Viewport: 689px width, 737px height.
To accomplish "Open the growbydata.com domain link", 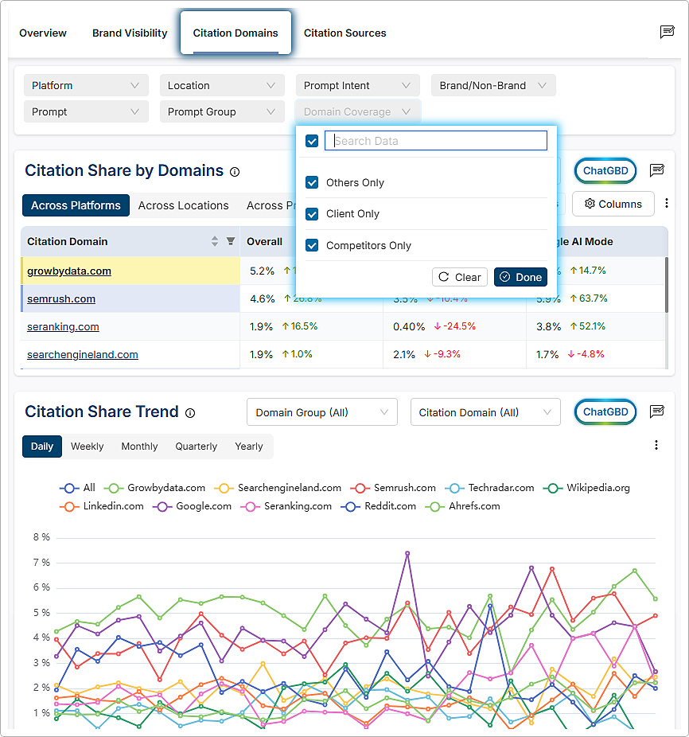I will pyautogui.click(x=69, y=271).
